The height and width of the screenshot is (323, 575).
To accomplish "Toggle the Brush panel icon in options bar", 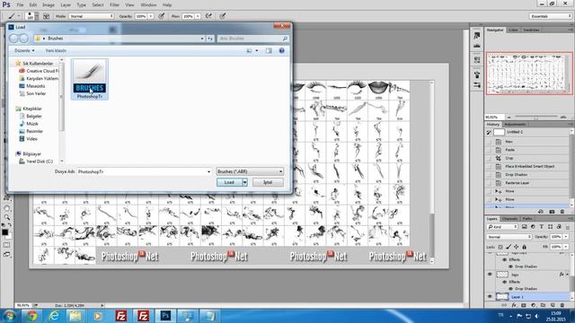I will 46,16.
